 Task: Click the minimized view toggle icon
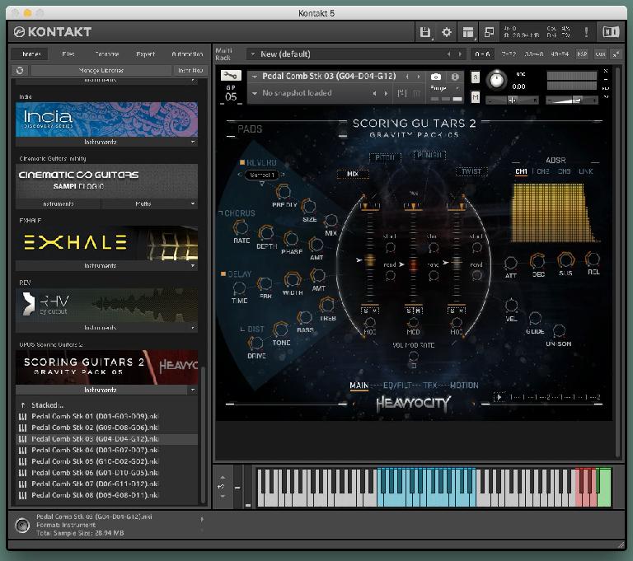(489, 32)
